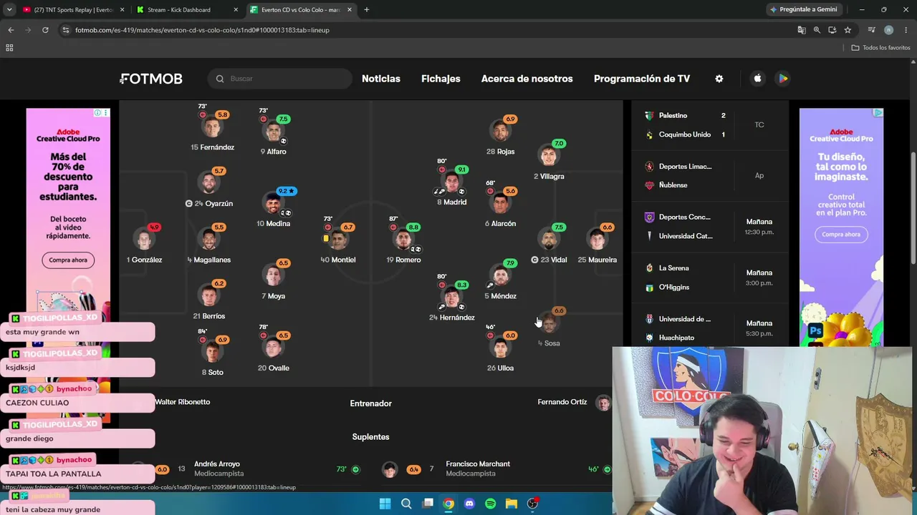Image resolution: width=917 pixels, height=515 pixels.
Task: Open the tab search dropdown arrow
Action: pos(9,10)
